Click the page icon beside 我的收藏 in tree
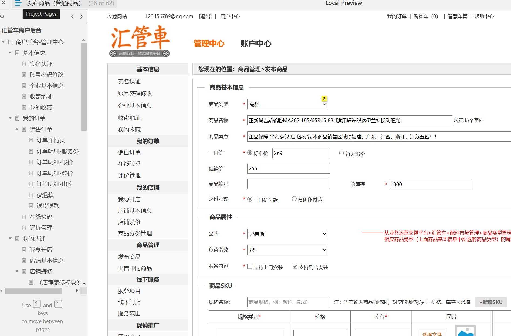The width and height of the screenshot is (511, 336). (24, 108)
